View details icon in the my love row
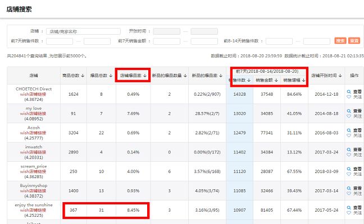Image resolution: width=364 pixels, height=224 pixels. (x=349, y=110)
